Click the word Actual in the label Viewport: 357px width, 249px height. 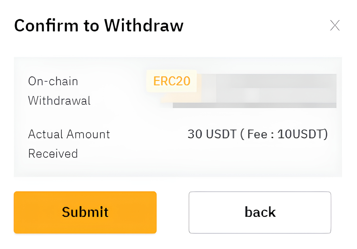point(45,134)
